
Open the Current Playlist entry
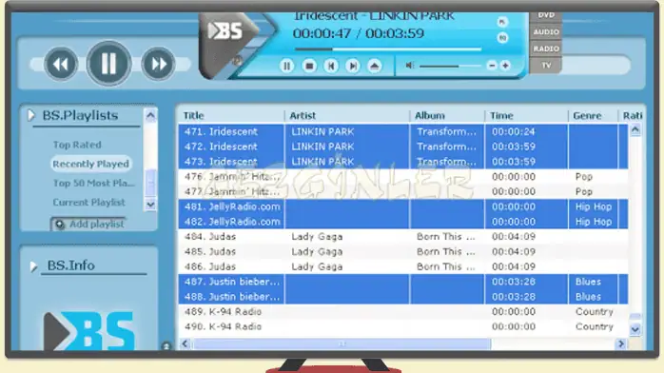[x=88, y=203]
